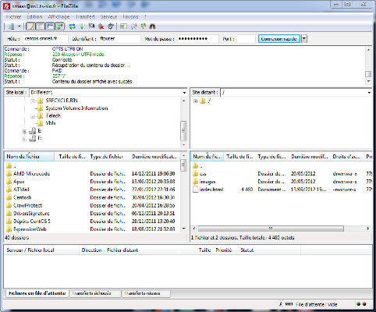Select the Centos6 folder
The height and width of the screenshot is (312, 376).
click(x=22, y=197)
